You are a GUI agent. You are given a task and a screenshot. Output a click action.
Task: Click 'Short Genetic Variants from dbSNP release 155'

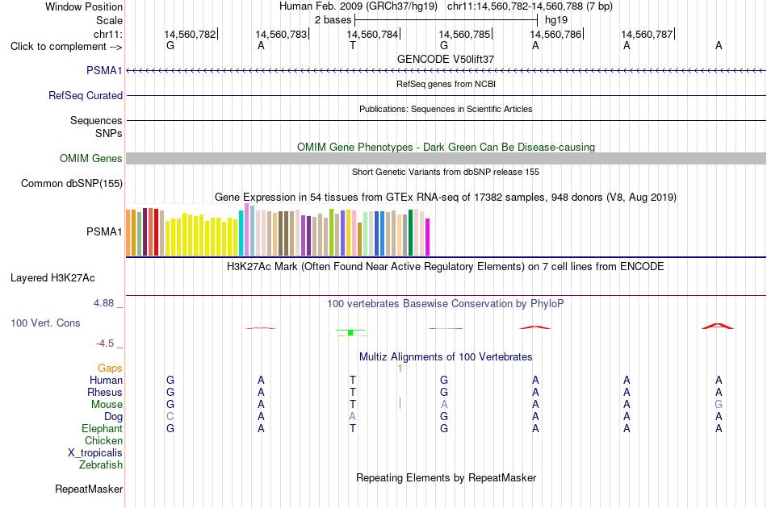point(446,172)
